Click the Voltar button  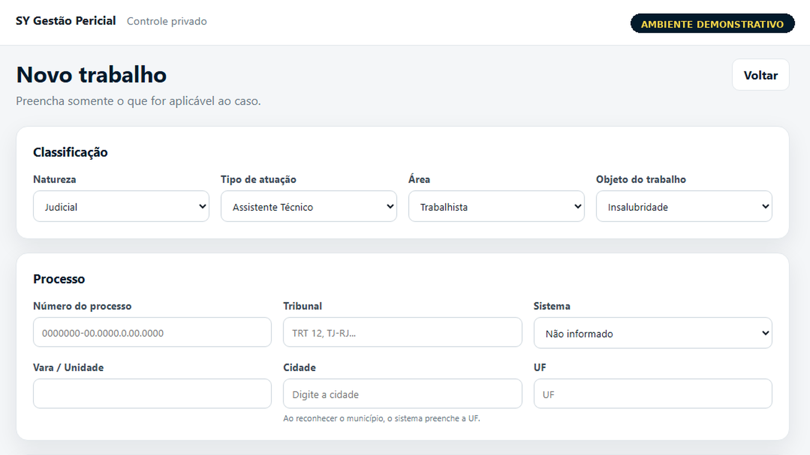pyautogui.click(x=760, y=75)
